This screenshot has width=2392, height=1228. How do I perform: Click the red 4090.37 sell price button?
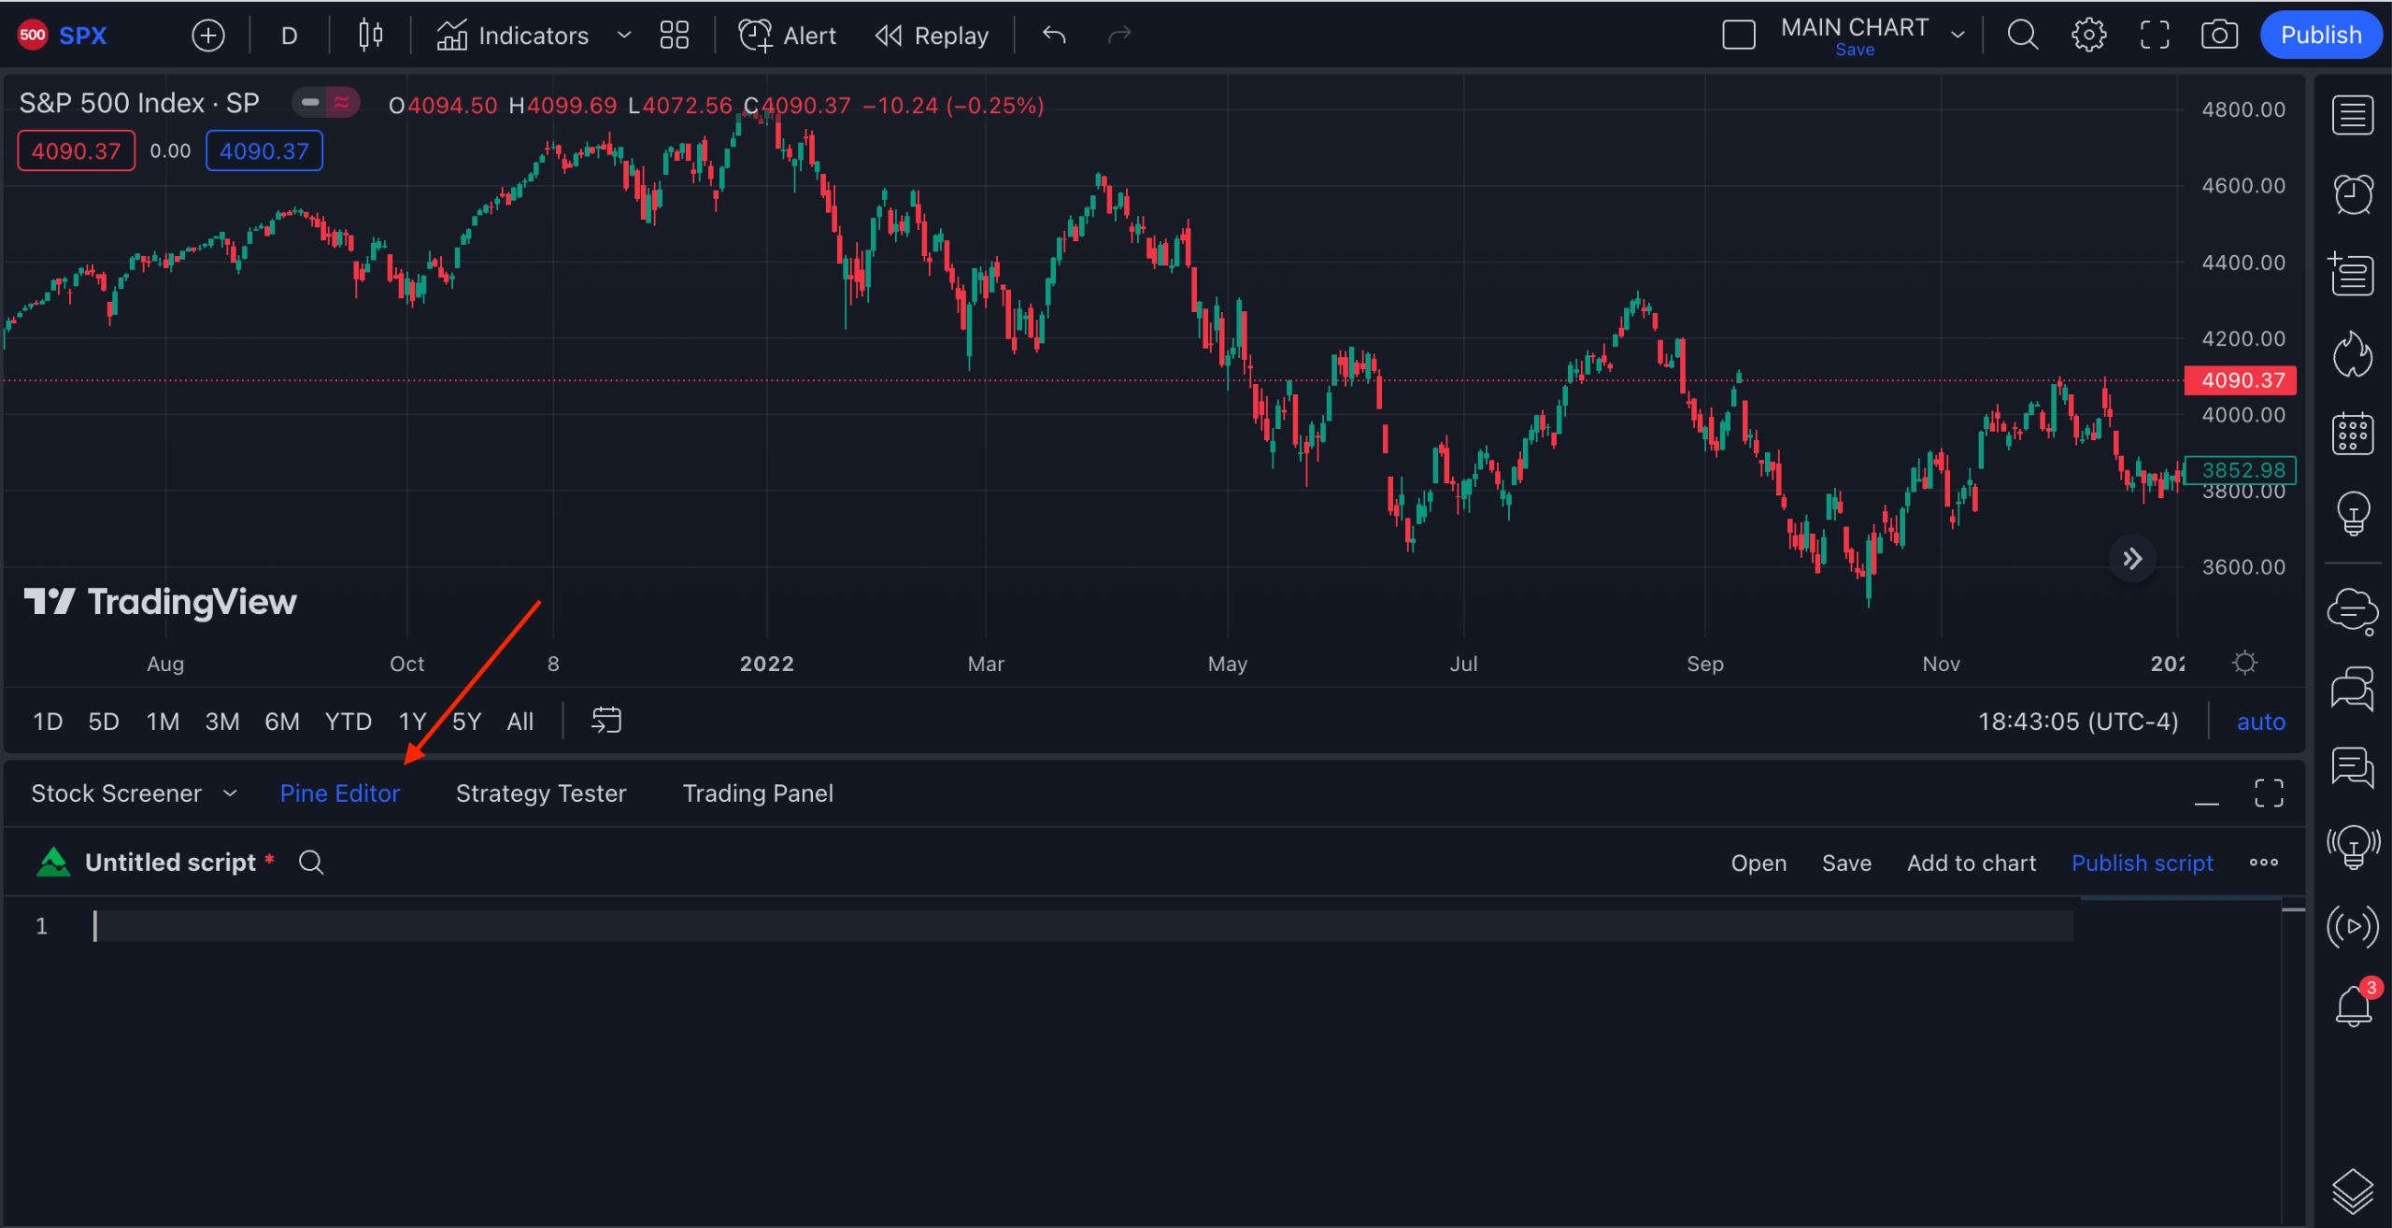coord(77,151)
